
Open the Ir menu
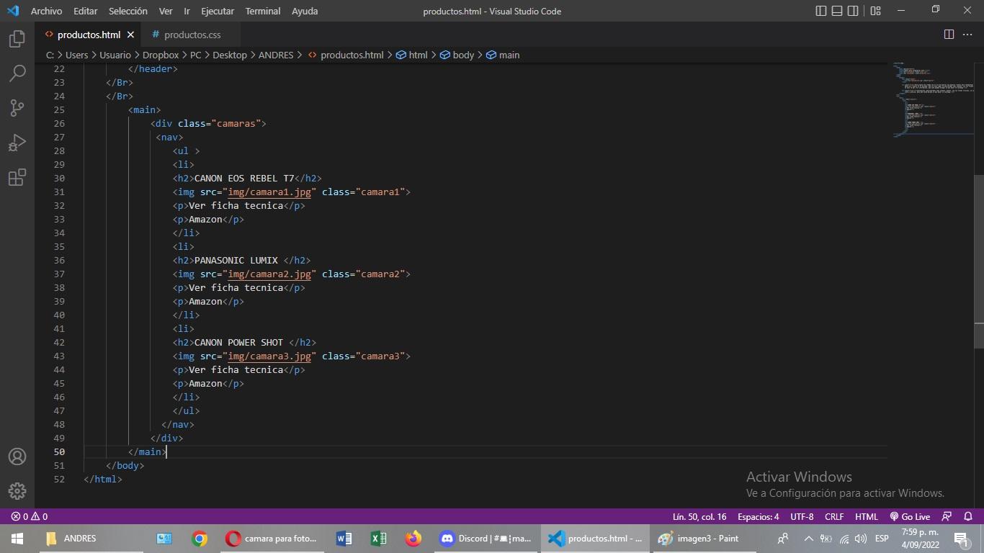click(x=187, y=11)
